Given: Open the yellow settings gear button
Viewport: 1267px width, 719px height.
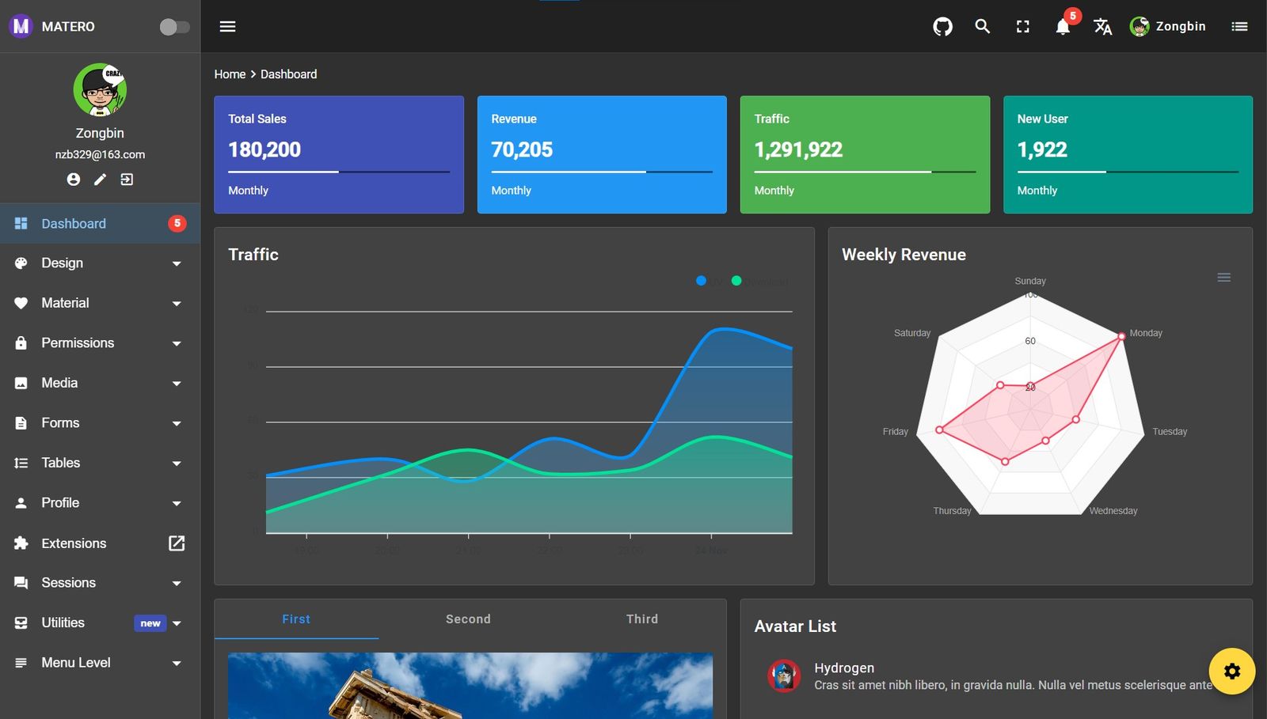Looking at the screenshot, I should tap(1232, 672).
